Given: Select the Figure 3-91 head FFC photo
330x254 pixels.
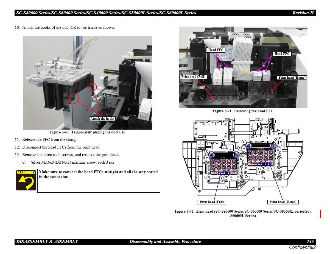Looking at the screenshot, I should coord(243,67).
